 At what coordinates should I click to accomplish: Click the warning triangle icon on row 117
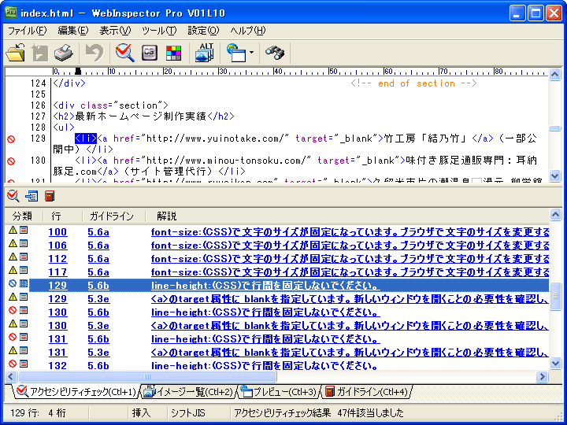tap(13, 270)
